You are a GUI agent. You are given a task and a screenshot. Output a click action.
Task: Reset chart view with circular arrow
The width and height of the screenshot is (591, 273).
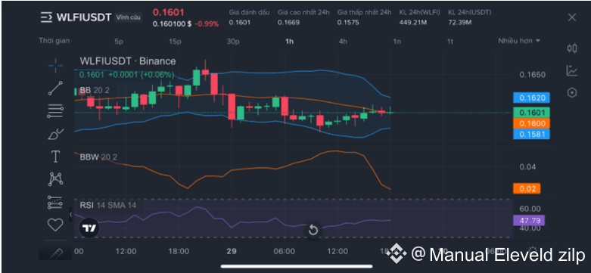point(313,229)
